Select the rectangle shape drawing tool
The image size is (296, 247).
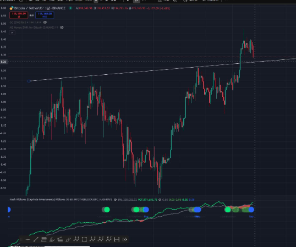pos(84,239)
